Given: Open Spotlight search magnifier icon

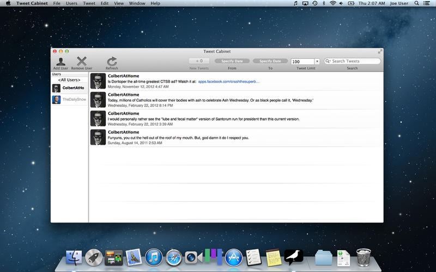Looking at the screenshot, I should coord(416,3).
